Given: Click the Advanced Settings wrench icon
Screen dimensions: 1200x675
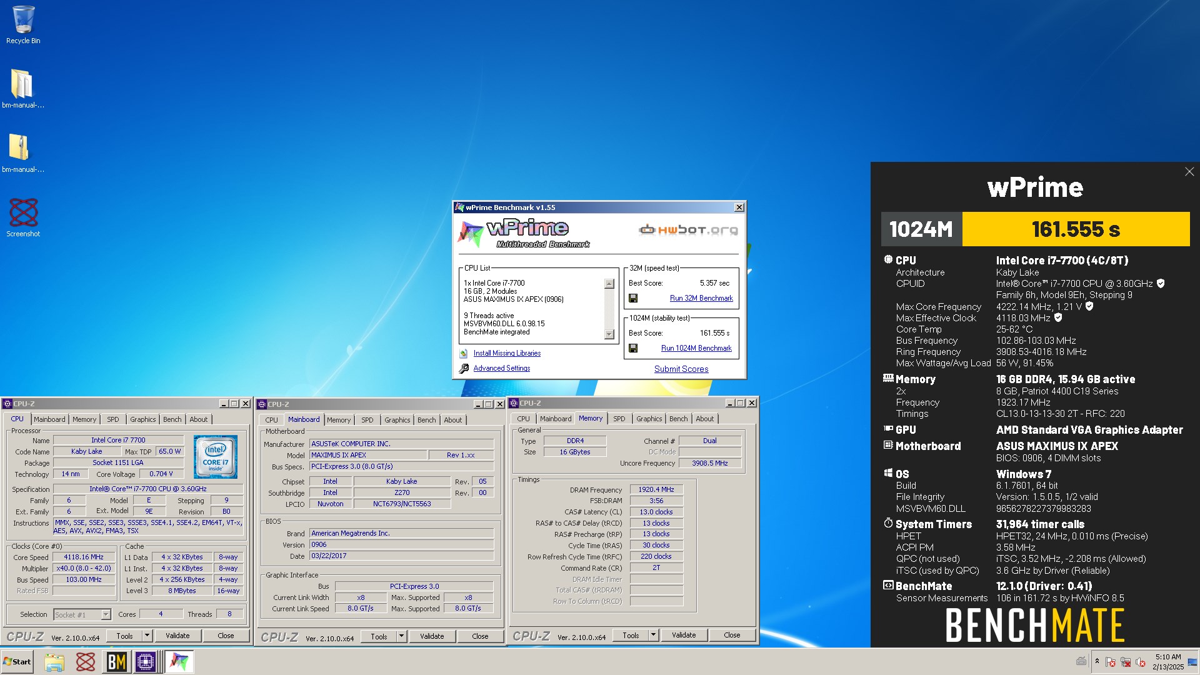Looking at the screenshot, I should tap(464, 369).
